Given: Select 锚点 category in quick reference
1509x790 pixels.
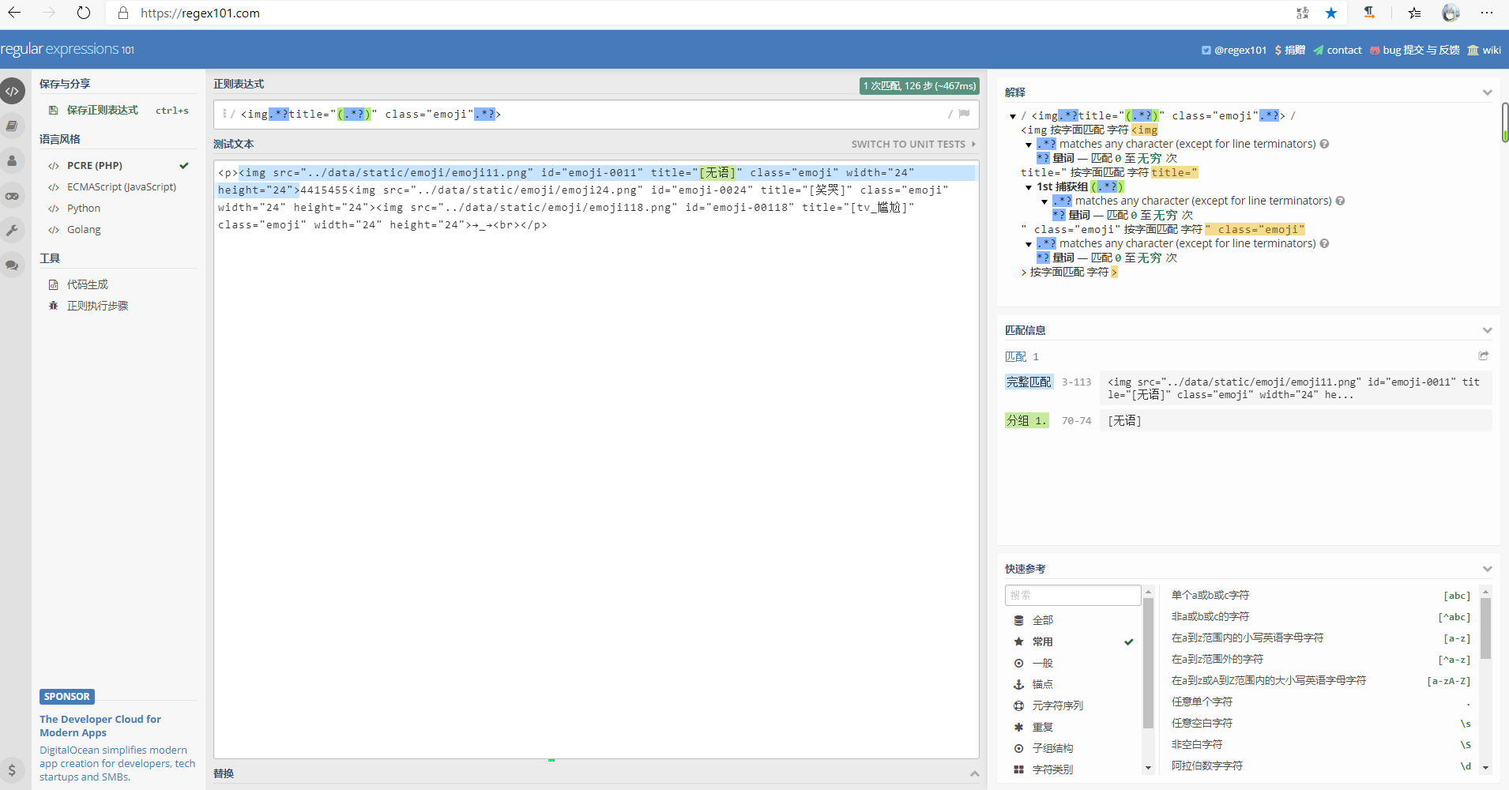Looking at the screenshot, I should click(1042, 684).
